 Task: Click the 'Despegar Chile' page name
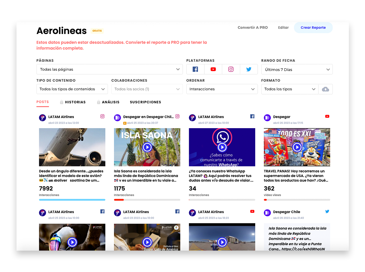(286, 212)
